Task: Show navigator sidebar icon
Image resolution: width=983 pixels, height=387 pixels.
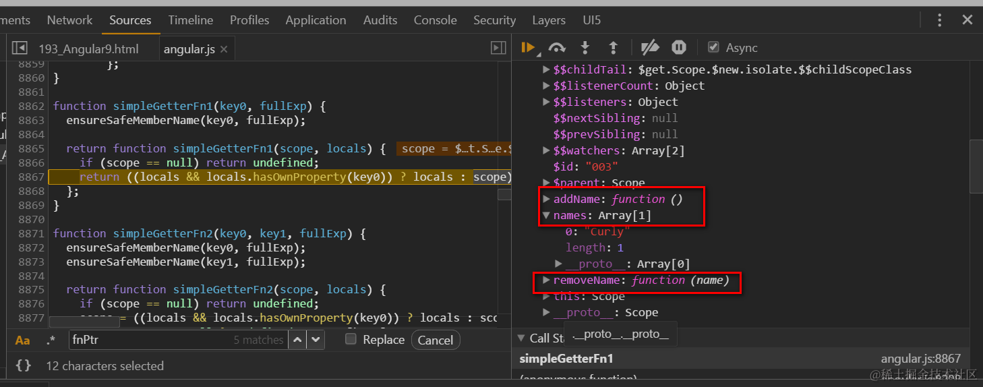Action: [20, 48]
